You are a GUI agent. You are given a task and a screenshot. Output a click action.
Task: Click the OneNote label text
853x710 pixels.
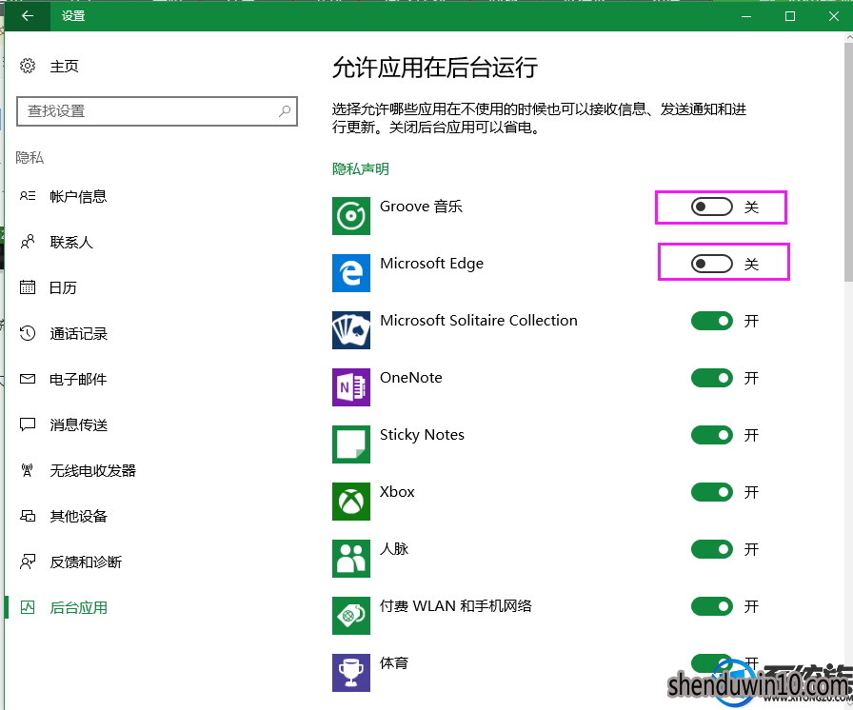click(x=410, y=378)
